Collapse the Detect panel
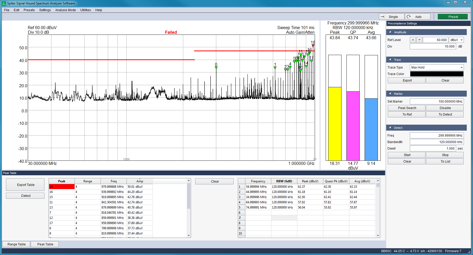Screen dimensions: 473x255 (x=390, y=128)
